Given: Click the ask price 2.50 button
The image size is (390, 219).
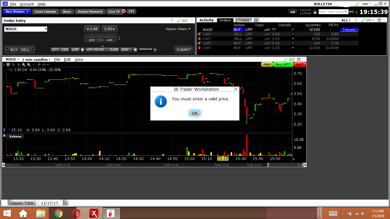Looking at the screenshot, I should pos(110,29).
